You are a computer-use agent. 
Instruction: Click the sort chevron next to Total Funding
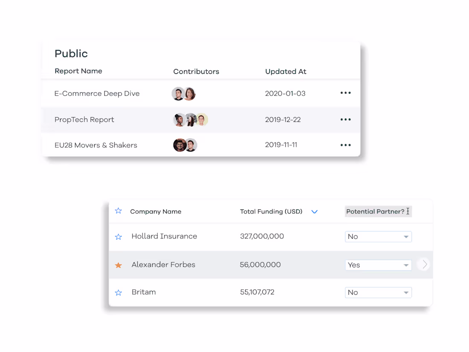point(314,212)
